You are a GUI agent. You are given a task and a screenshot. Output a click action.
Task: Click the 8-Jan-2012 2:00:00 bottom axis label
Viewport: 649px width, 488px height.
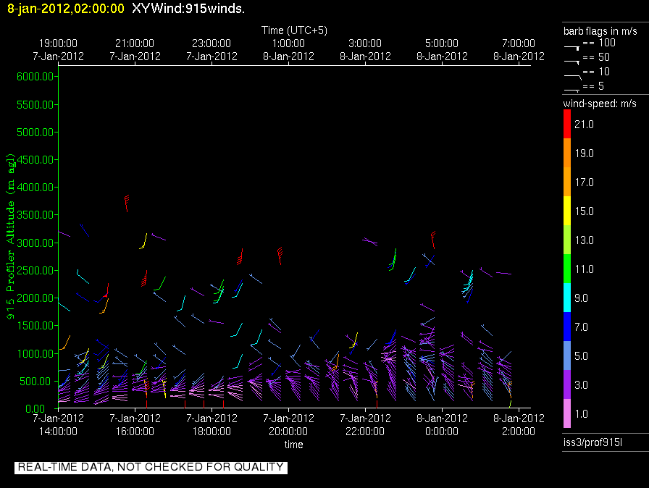coord(519,425)
